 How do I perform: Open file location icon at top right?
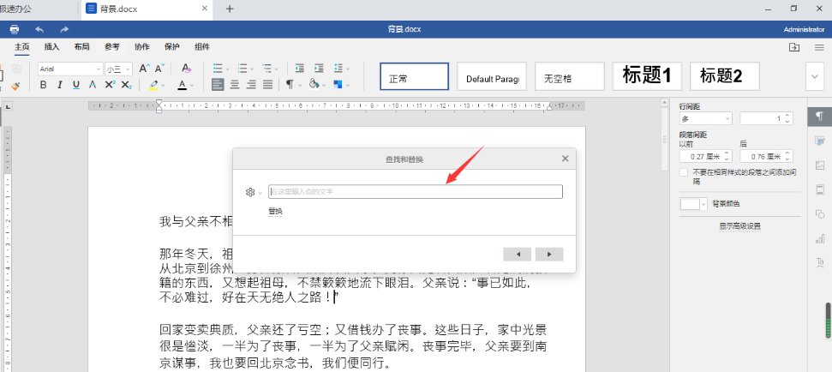[794, 47]
